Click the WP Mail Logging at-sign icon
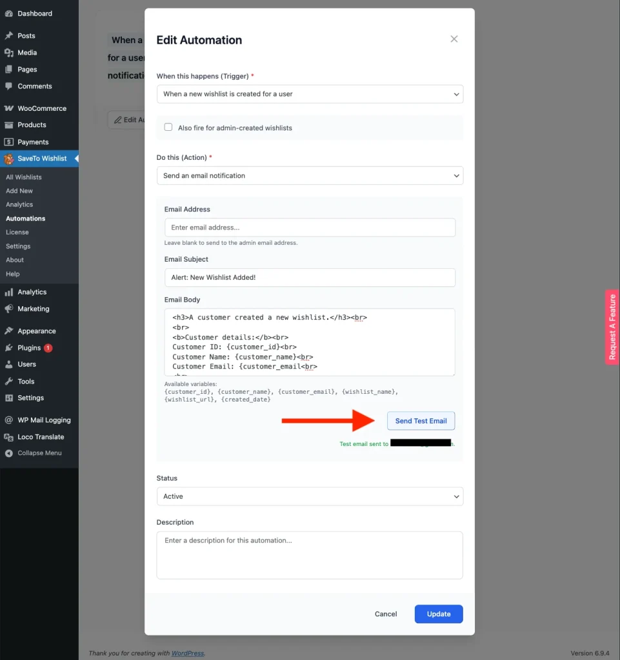620x660 pixels. [9, 420]
